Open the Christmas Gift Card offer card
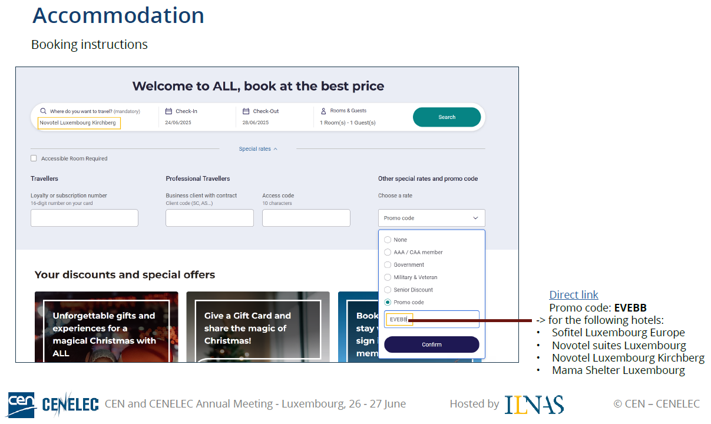The height and width of the screenshot is (424, 711). [x=257, y=327]
